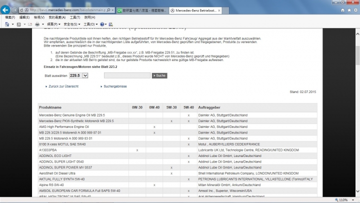360x203 pixels.
Task: Select the Alpine RS 0W-40 row
Action: (x=177, y=185)
